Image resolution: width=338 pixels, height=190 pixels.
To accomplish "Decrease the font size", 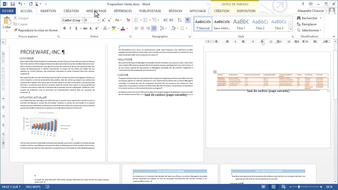I will click(x=109, y=20).
